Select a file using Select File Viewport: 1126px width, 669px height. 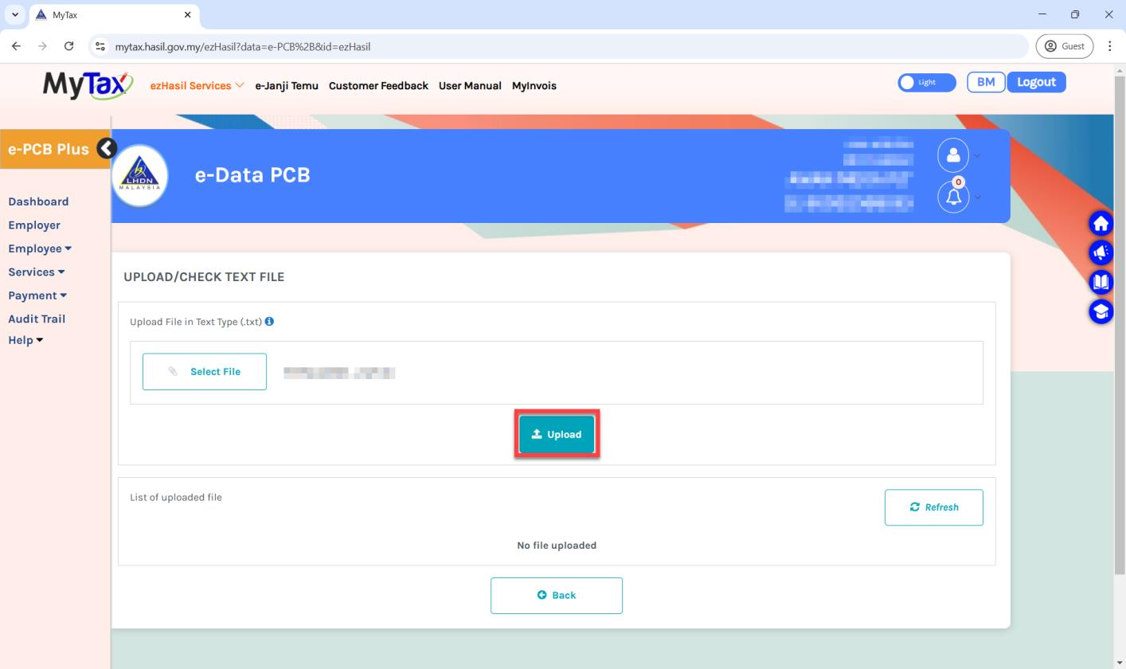point(205,371)
